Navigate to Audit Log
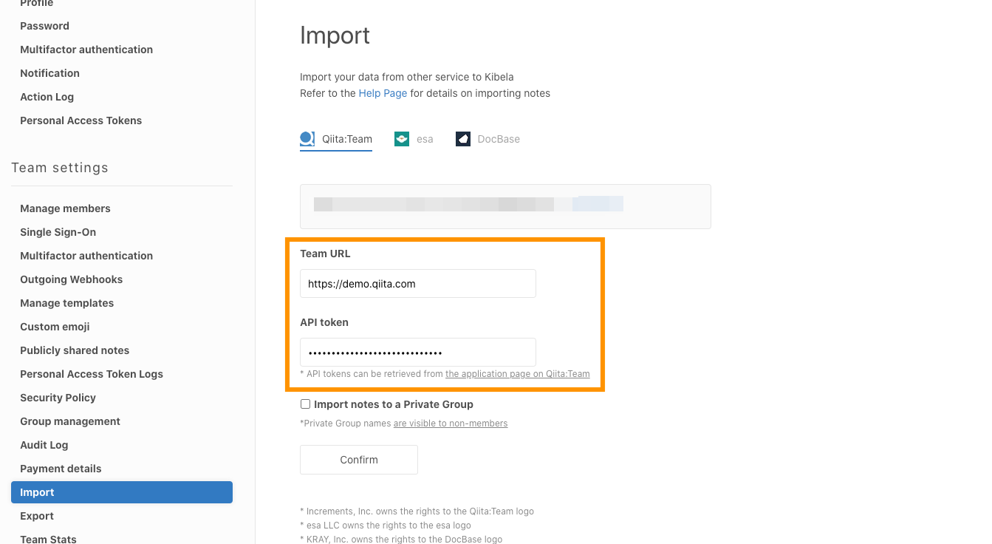Screen dimensions: 992x544 point(44,445)
